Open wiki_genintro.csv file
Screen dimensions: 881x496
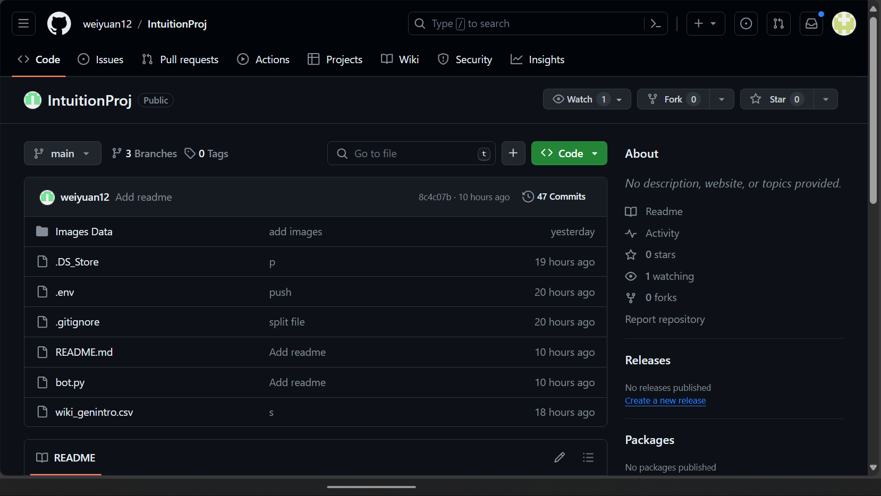point(94,412)
